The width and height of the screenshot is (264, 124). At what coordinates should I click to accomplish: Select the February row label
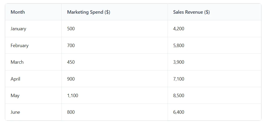tap(20, 46)
